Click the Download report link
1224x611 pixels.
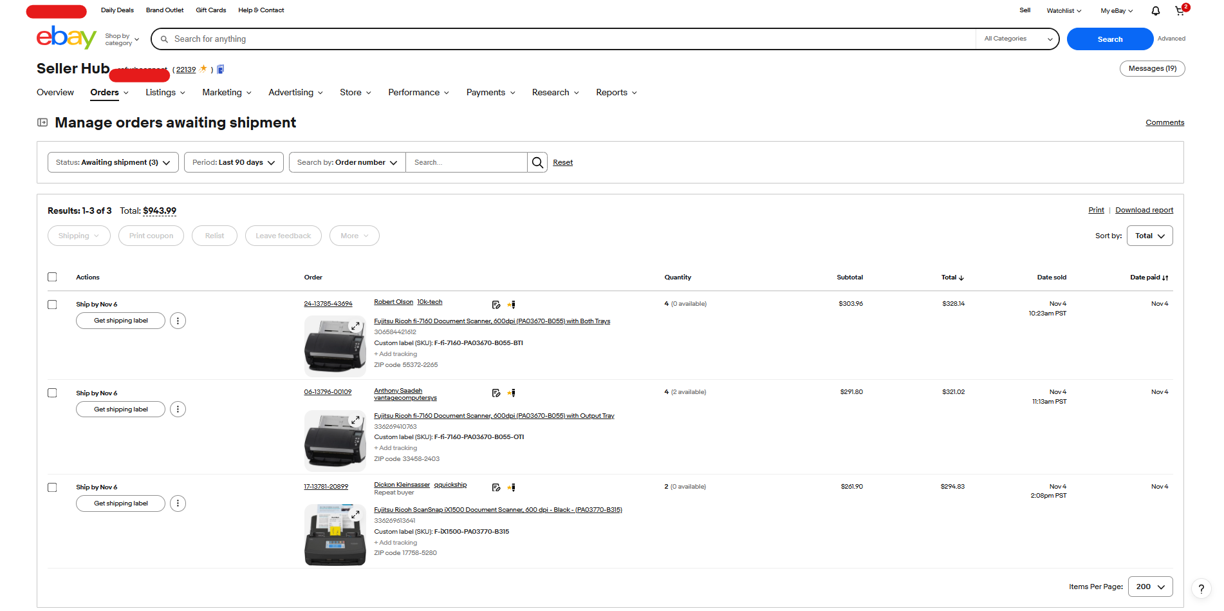(x=1144, y=210)
